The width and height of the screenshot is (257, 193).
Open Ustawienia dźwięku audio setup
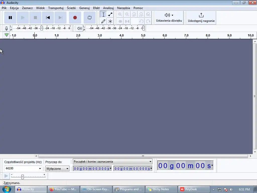(x=169, y=18)
